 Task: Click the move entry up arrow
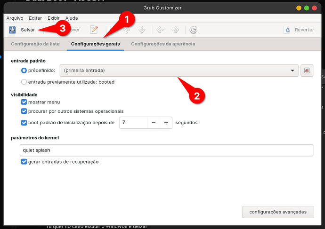[127, 30]
